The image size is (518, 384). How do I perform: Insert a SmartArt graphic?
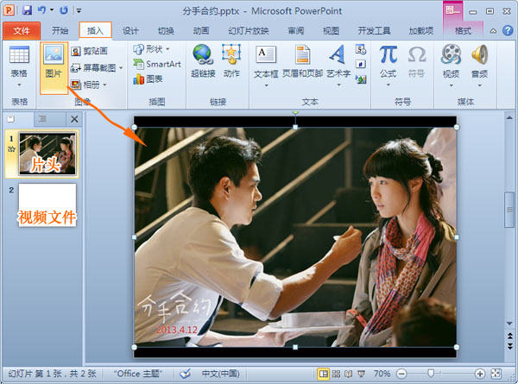click(157, 64)
